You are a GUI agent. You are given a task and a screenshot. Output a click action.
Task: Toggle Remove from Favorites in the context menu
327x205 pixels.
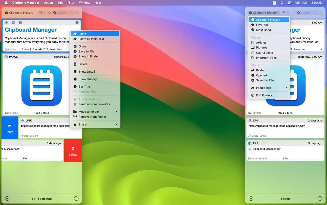(94, 104)
